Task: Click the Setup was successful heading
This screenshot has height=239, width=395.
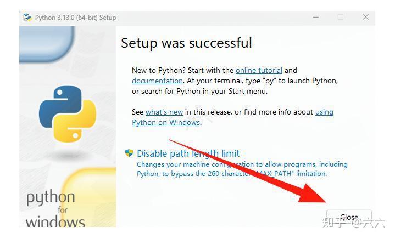Action: click(x=186, y=43)
